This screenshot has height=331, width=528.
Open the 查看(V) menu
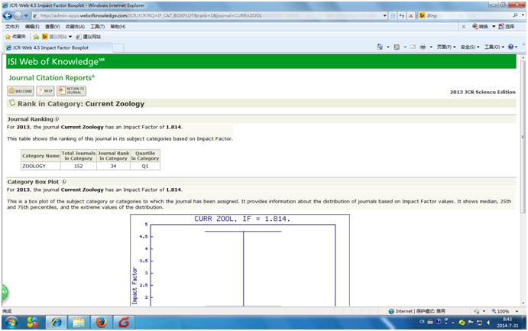(x=54, y=26)
